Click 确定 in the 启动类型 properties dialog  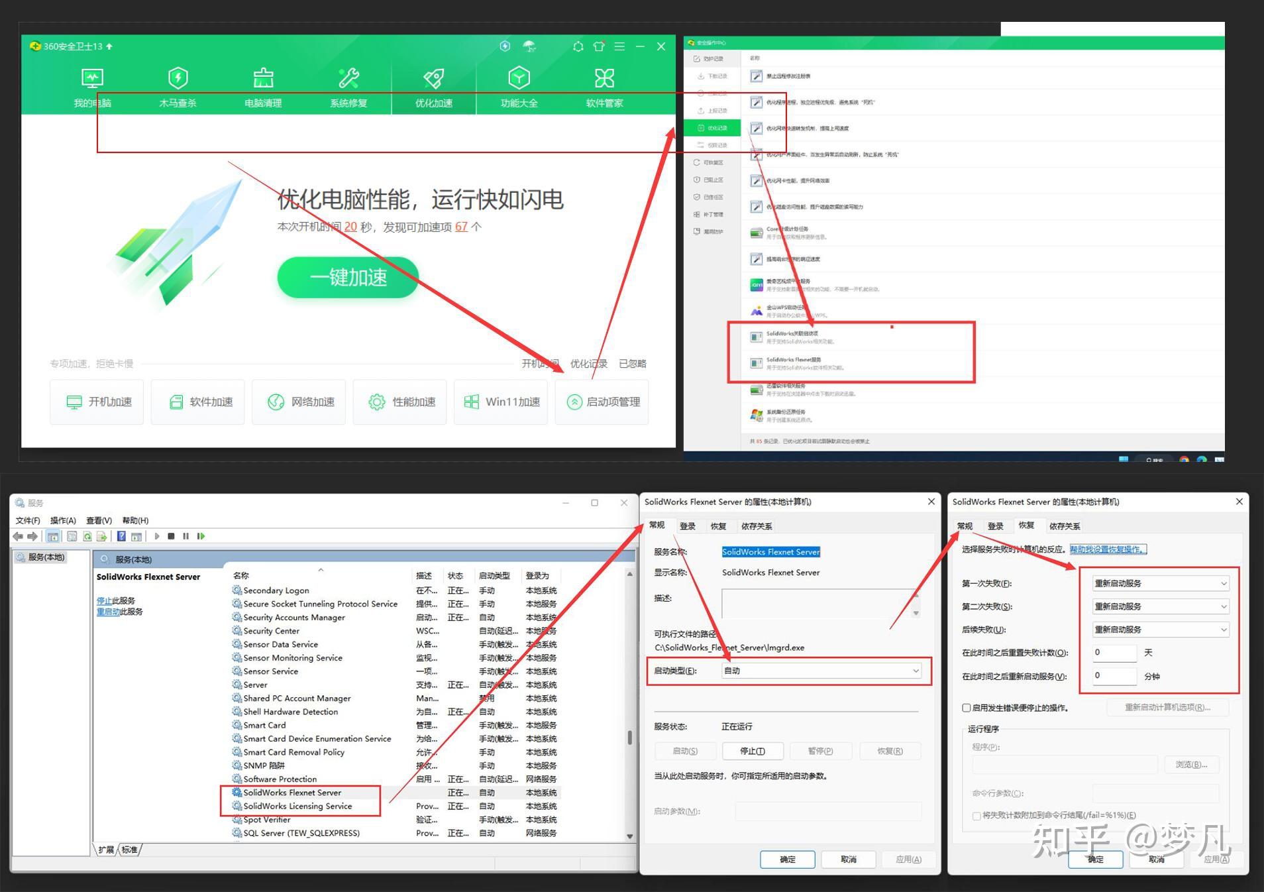pos(788,860)
